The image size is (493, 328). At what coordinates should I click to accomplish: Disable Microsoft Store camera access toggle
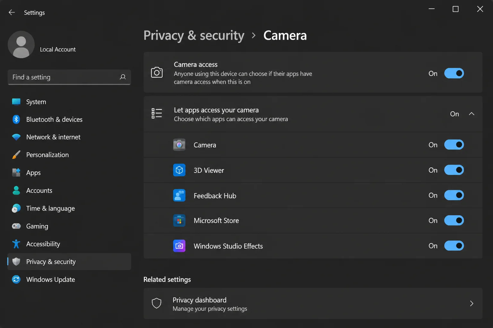pyautogui.click(x=454, y=221)
